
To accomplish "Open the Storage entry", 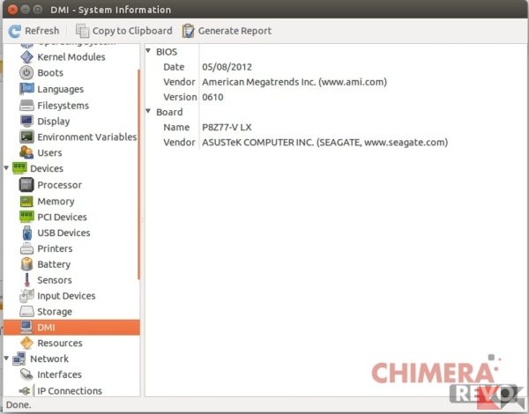I will point(55,312).
